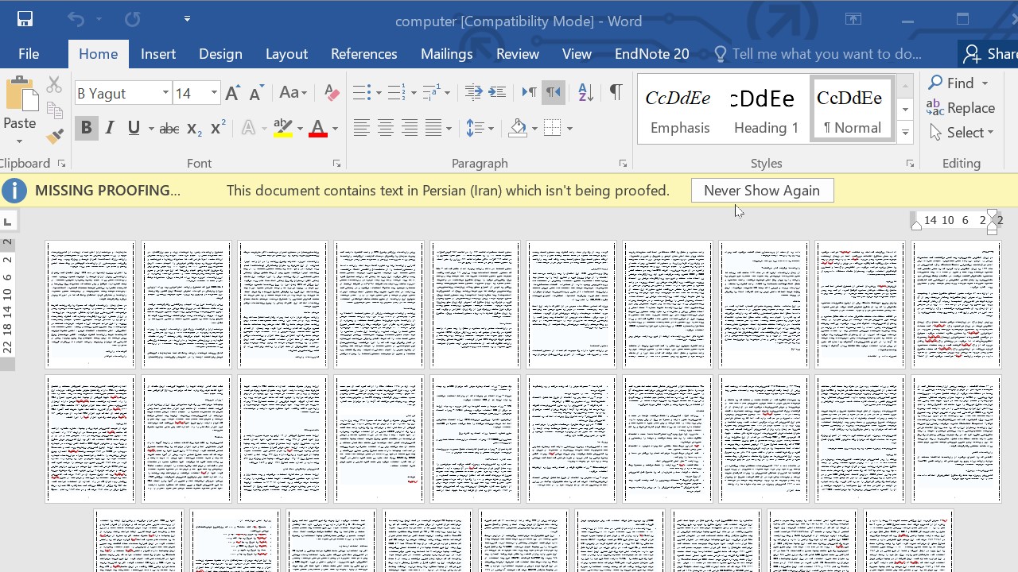The width and height of the screenshot is (1018, 572).
Task: Toggle Underline formatting
Action: point(134,128)
